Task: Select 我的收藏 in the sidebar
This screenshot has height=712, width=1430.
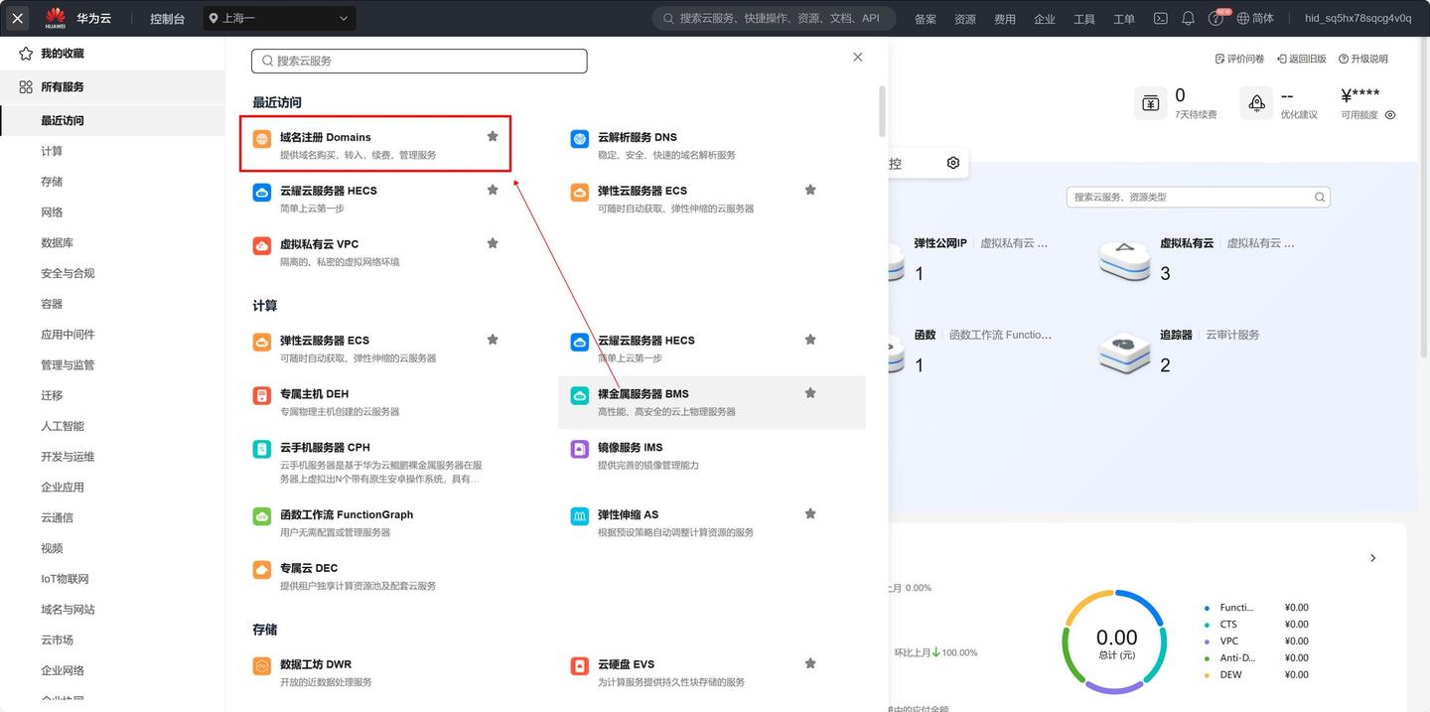Action: pyautogui.click(x=112, y=54)
